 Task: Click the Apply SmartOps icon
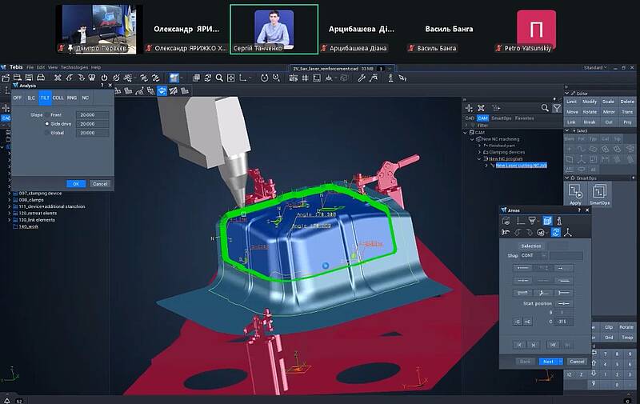[574, 191]
